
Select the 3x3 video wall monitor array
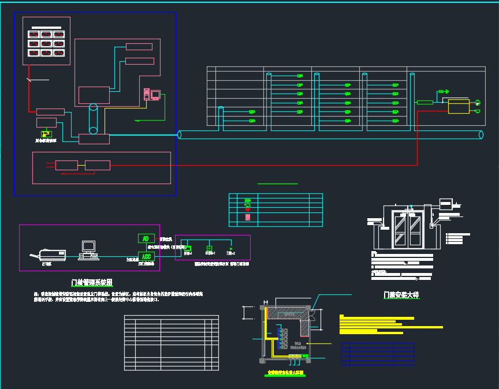point(46,44)
